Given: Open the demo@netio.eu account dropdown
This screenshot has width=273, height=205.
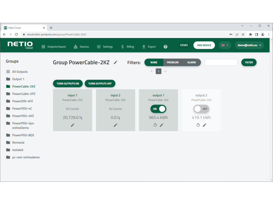Looking at the screenshot, I should click(249, 45).
